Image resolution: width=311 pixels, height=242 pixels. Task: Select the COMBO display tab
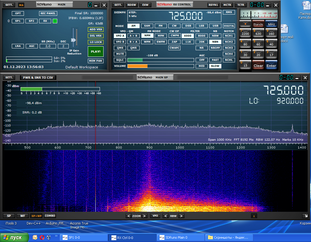point(50,216)
